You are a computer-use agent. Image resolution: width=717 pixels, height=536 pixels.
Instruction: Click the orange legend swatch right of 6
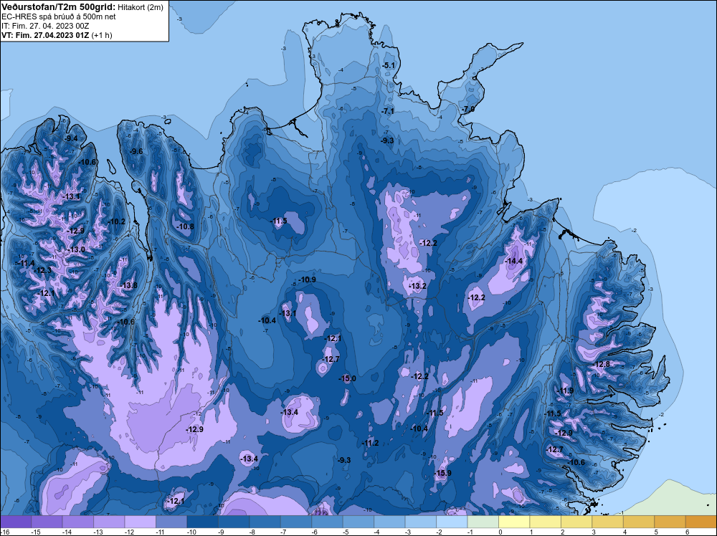(x=701, y=522)
